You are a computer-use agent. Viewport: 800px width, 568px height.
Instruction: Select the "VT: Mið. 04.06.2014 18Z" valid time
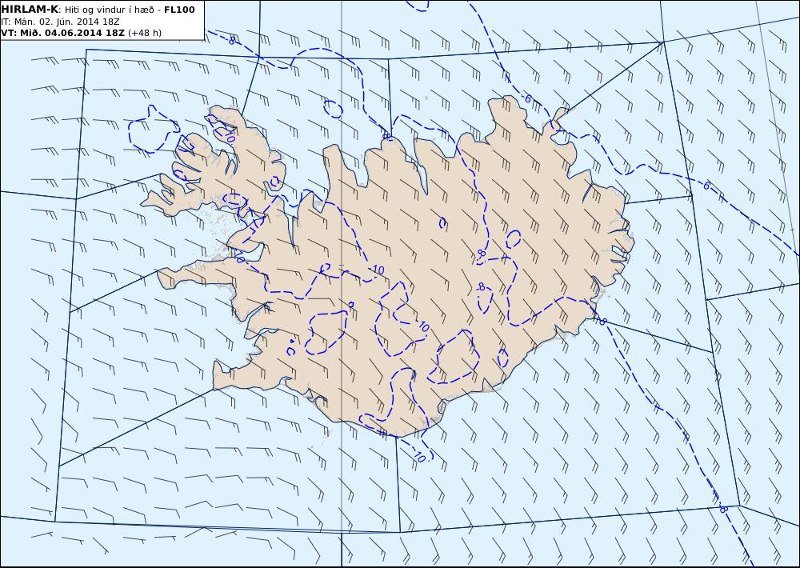pos(62,33)
